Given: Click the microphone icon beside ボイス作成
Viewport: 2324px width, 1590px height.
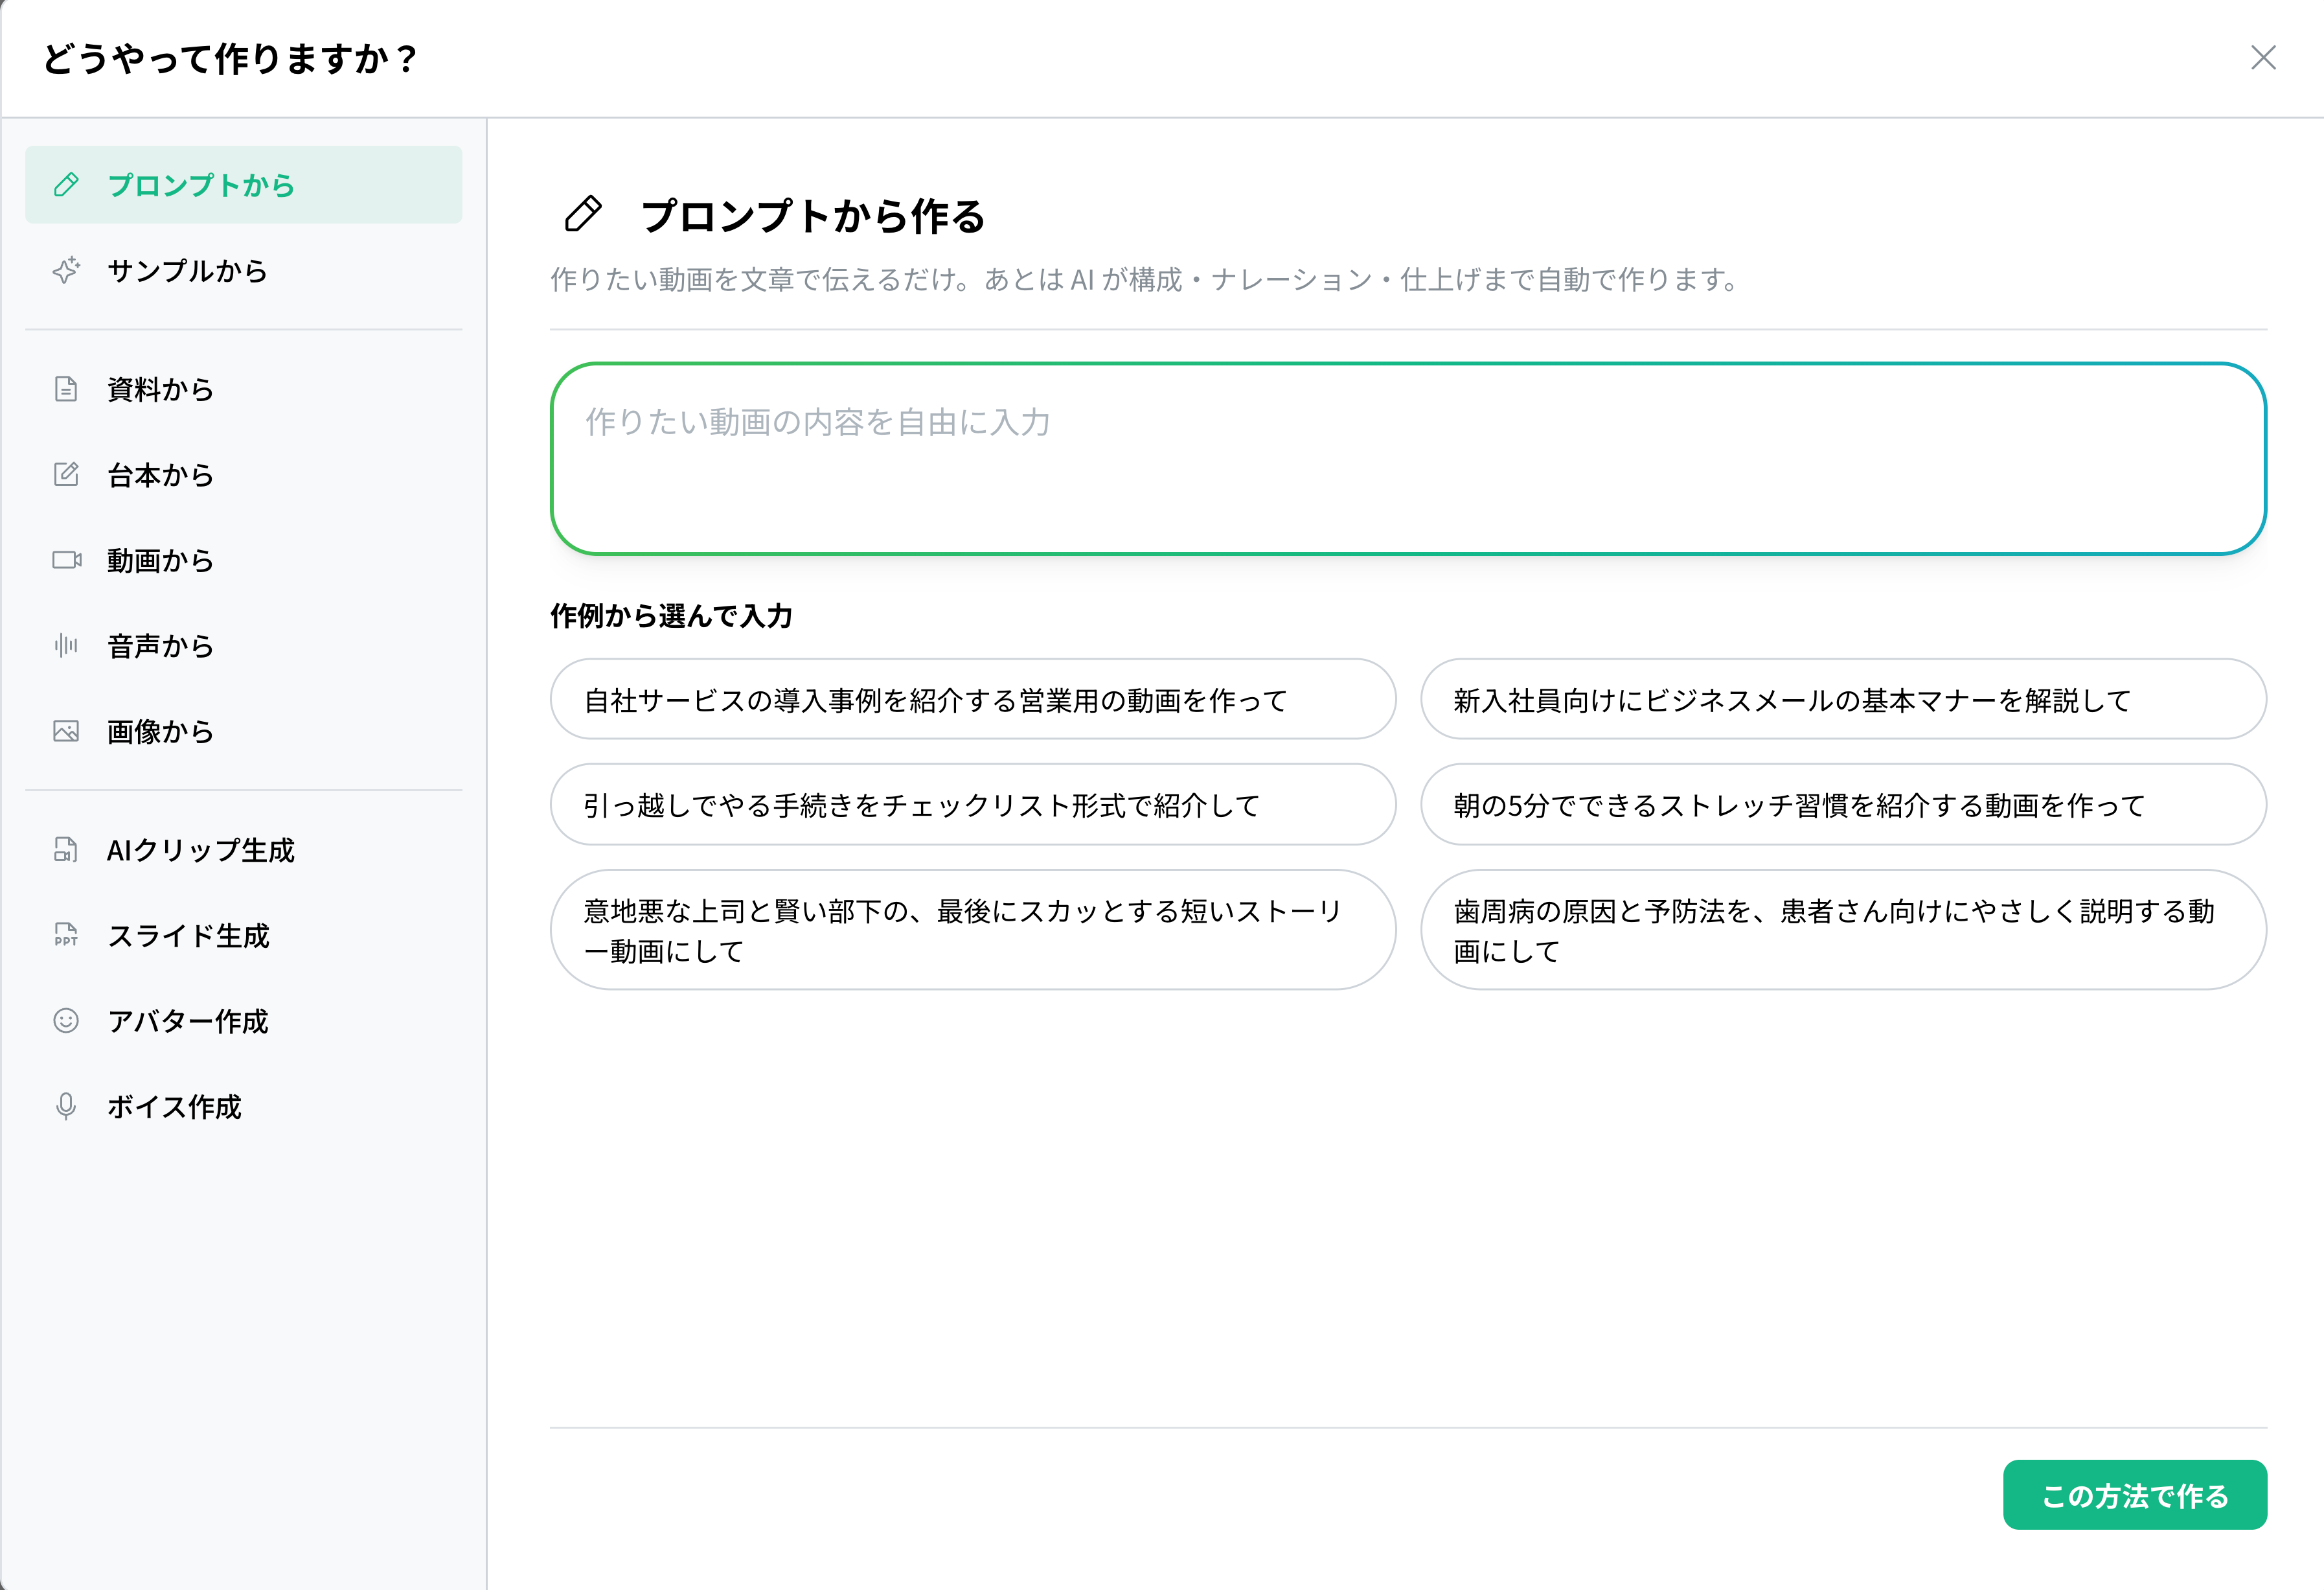Looking at the screenshot, I should coord(66,1106).
